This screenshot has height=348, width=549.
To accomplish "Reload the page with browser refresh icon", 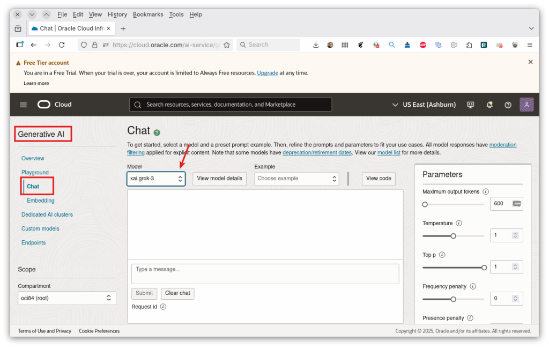I will tap(62, 45).
